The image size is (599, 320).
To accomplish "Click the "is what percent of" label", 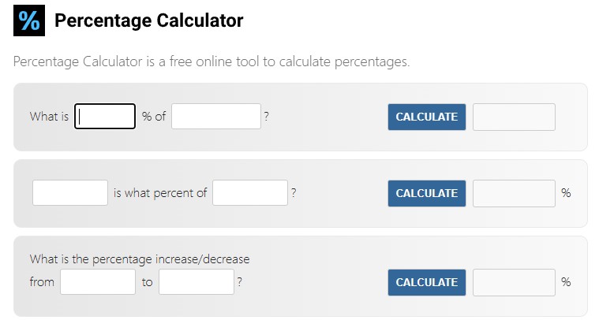I will coord(160,193).
